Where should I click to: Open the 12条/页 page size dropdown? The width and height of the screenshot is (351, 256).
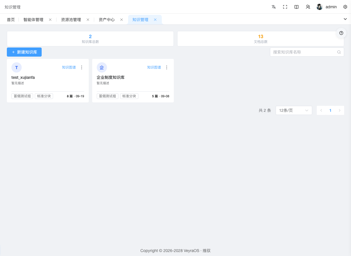click(294, 110)
